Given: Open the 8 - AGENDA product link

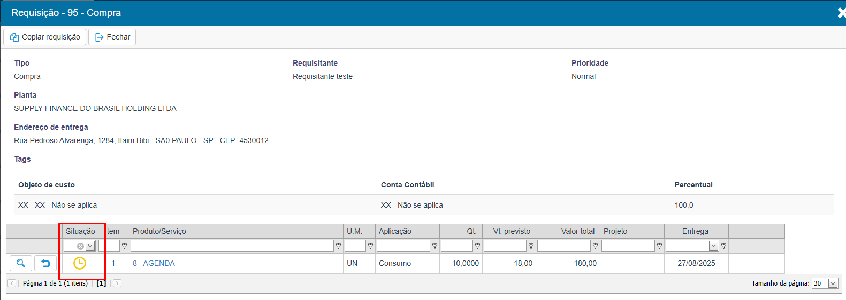Looking at the screenshot, I should pyautogui.click(x=154, y=263).
